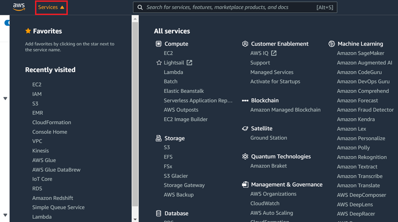Click the Database category icon
The width and height of the screenshot is (398, 222).
pos(158,213)
